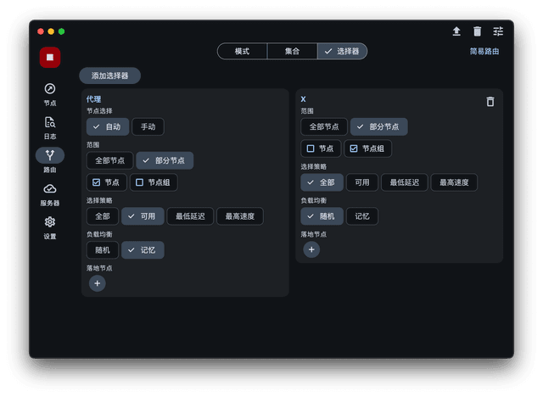The image size is (543, 397).
Task: Open the sliders tune icon at top right
Action: (498, 31)
